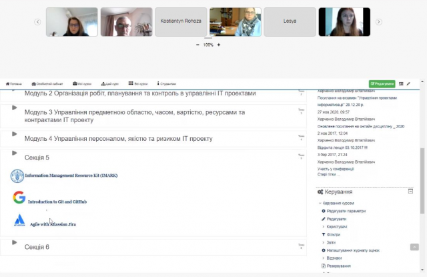The width and height of the screenshot is (427, 277).
Task: Open Модуль 3 Управління предметною областю title
Action: click(135, 116)
